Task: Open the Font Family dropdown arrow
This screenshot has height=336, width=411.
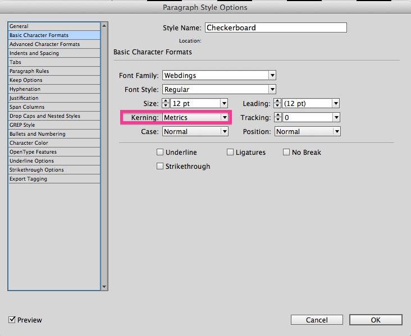Action: tap(272, 75)
